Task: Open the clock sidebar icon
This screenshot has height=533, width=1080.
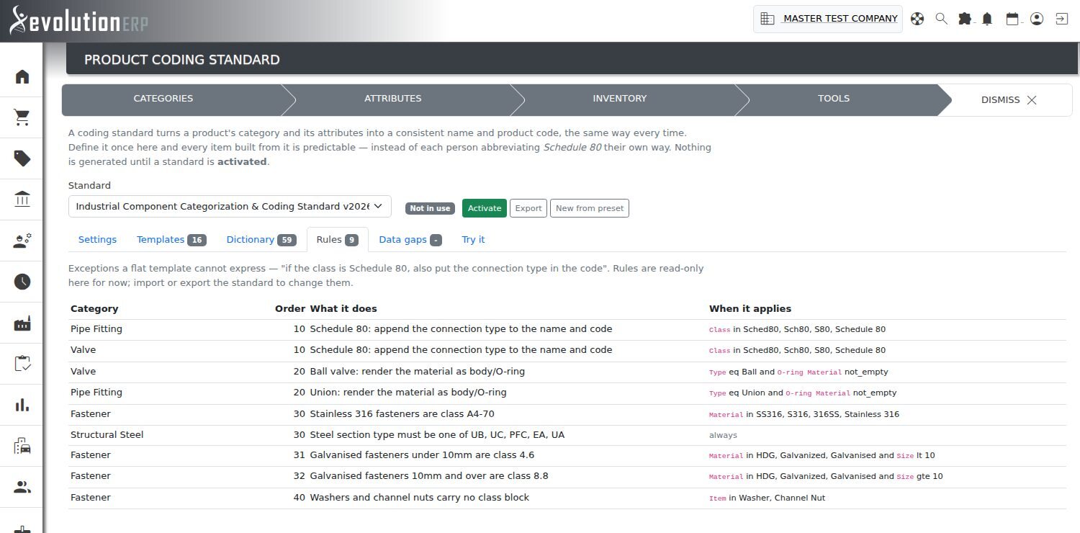Action: pyautogui.click(x=22, y=282)
